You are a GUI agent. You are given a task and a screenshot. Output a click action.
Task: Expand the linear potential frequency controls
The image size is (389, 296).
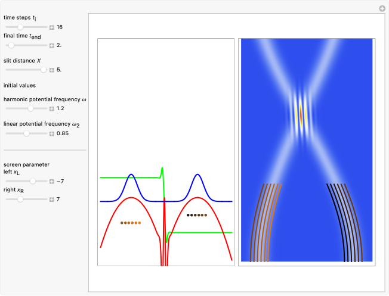click(51, 134)
